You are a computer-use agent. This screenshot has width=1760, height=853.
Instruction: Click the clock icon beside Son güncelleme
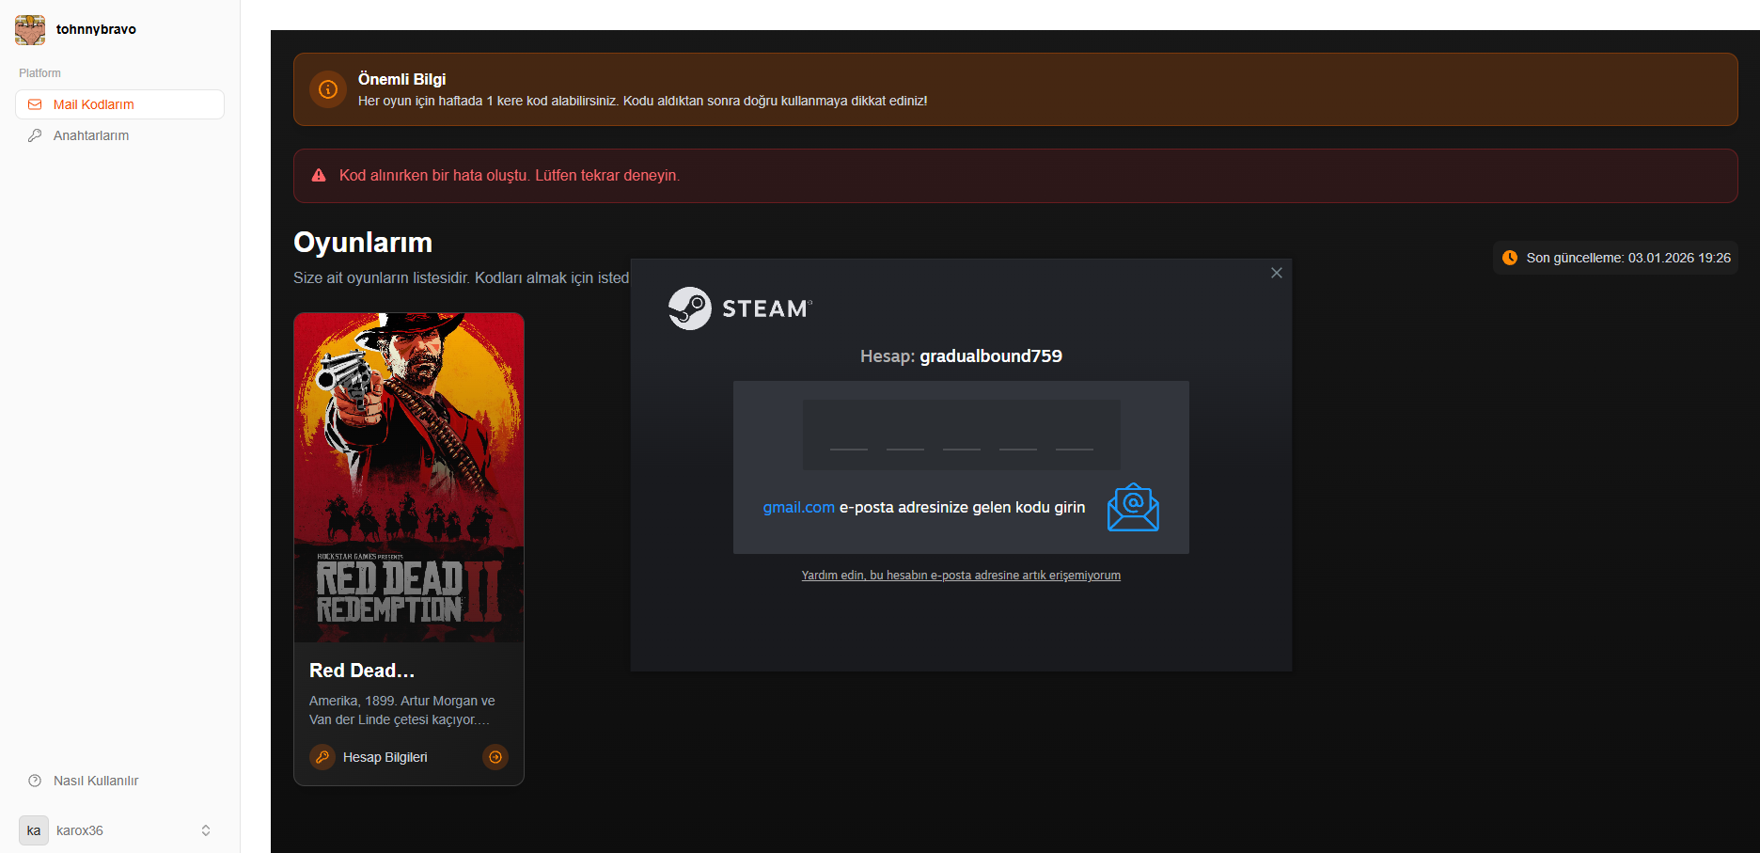pyautogui.click(x=1510, y=258)
